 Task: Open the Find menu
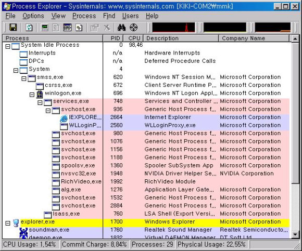point(109,16)
